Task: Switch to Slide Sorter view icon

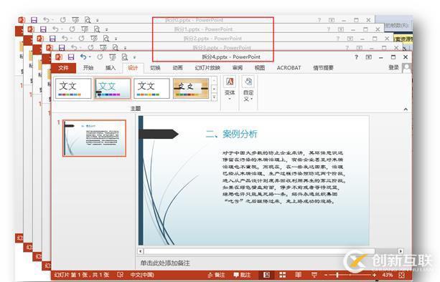Action: 282,275
